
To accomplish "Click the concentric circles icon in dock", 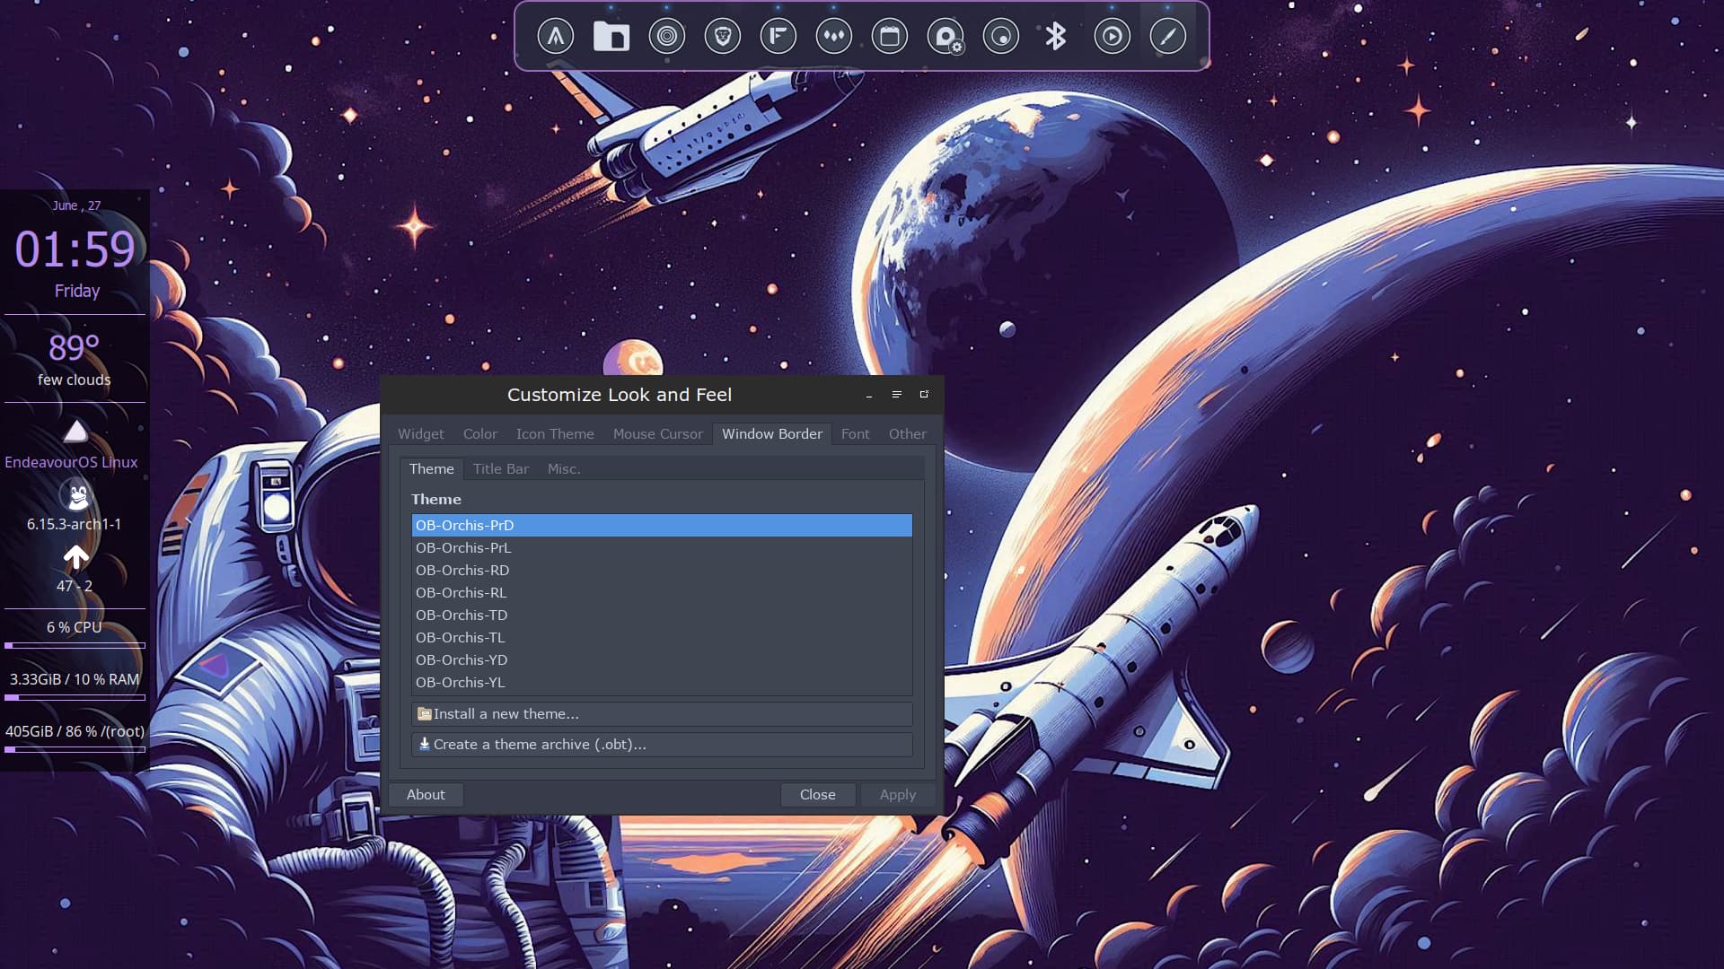I will [667, 37].
